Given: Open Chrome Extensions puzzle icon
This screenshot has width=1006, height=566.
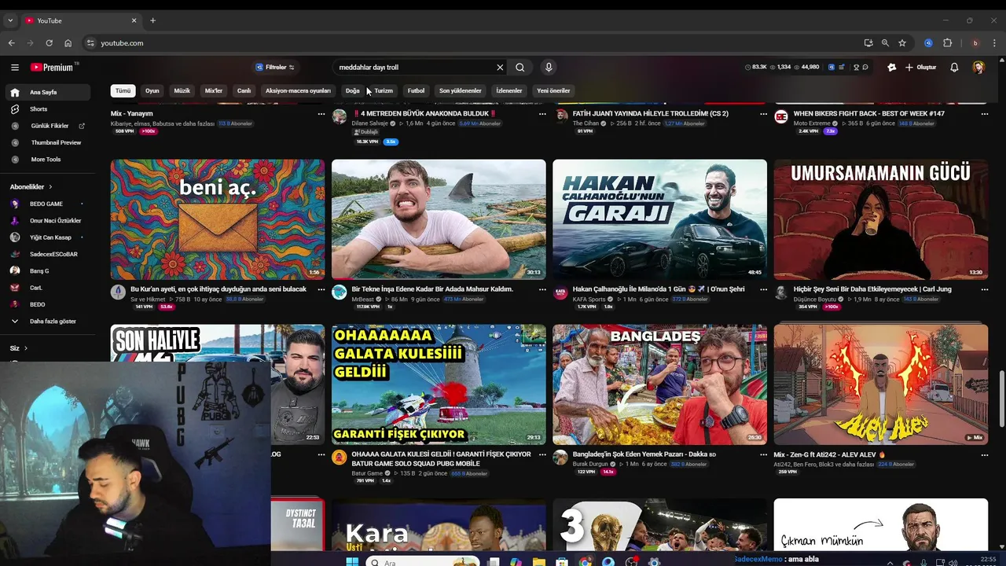Looking at the screenshot, I should pyautogui.click(x=947, y=43).
